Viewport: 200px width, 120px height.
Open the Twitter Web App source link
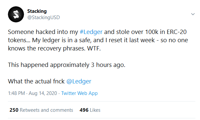(80, 93)
